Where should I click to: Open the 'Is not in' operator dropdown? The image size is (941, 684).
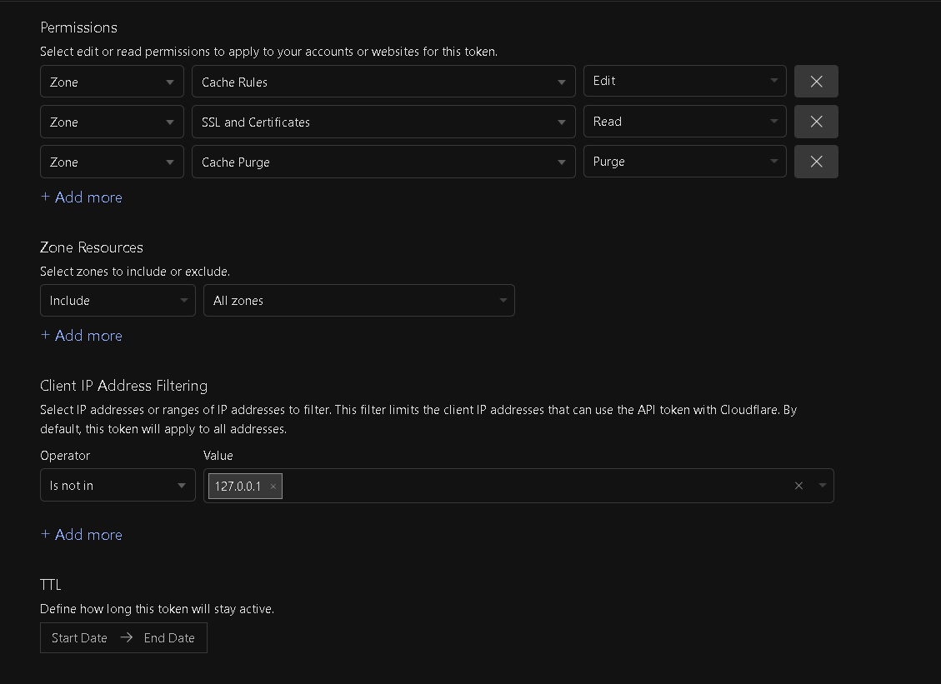[x=118, y=486]
